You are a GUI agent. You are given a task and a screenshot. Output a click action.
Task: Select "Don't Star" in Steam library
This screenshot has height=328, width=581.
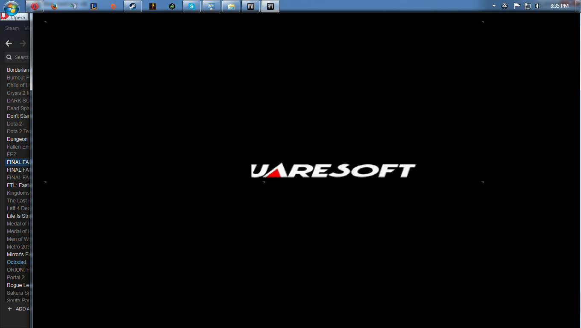click(x=18, y=116)
